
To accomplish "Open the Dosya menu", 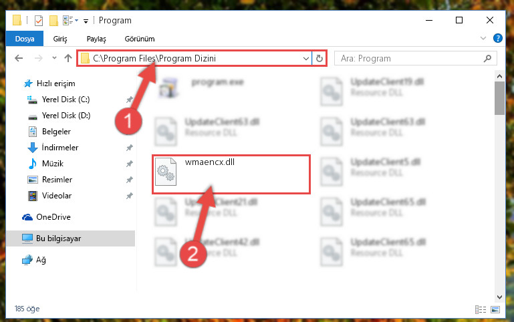I will pyautogui.click(x=25, y=39).
